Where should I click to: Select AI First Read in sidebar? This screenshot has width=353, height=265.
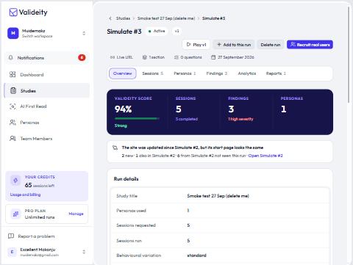(x=47, y=106)
